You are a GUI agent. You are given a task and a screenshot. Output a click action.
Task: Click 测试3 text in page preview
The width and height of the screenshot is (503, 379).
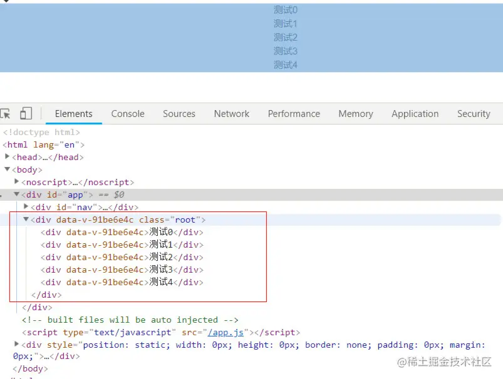click(286, 51)
